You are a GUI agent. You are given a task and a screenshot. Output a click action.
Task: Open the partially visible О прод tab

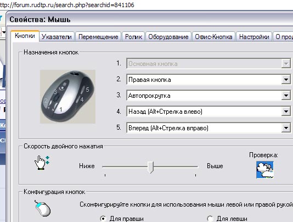click(x=283, y=37)
